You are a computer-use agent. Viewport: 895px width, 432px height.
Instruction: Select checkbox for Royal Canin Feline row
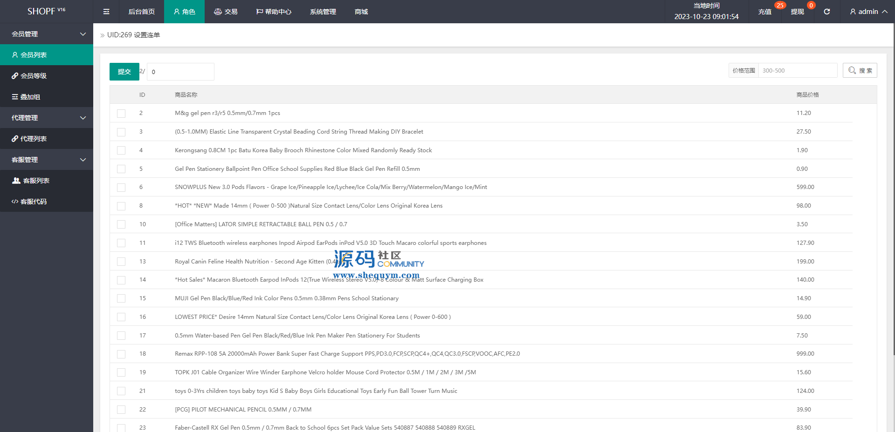click(x=121, y=262)
